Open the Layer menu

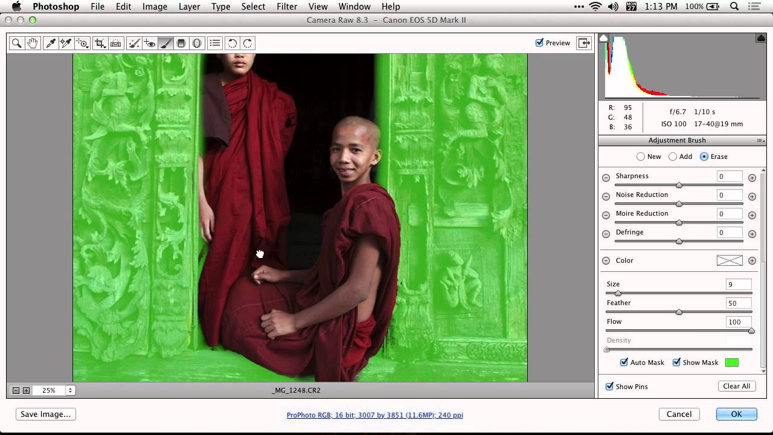[189, 7]
